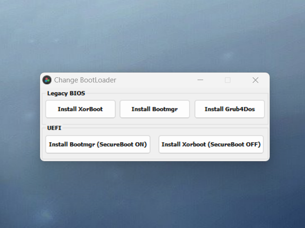Install Bootmgr with SecureBoot ON
The width and height of the screenshot is (305, 228).
[x=98, y=145]
